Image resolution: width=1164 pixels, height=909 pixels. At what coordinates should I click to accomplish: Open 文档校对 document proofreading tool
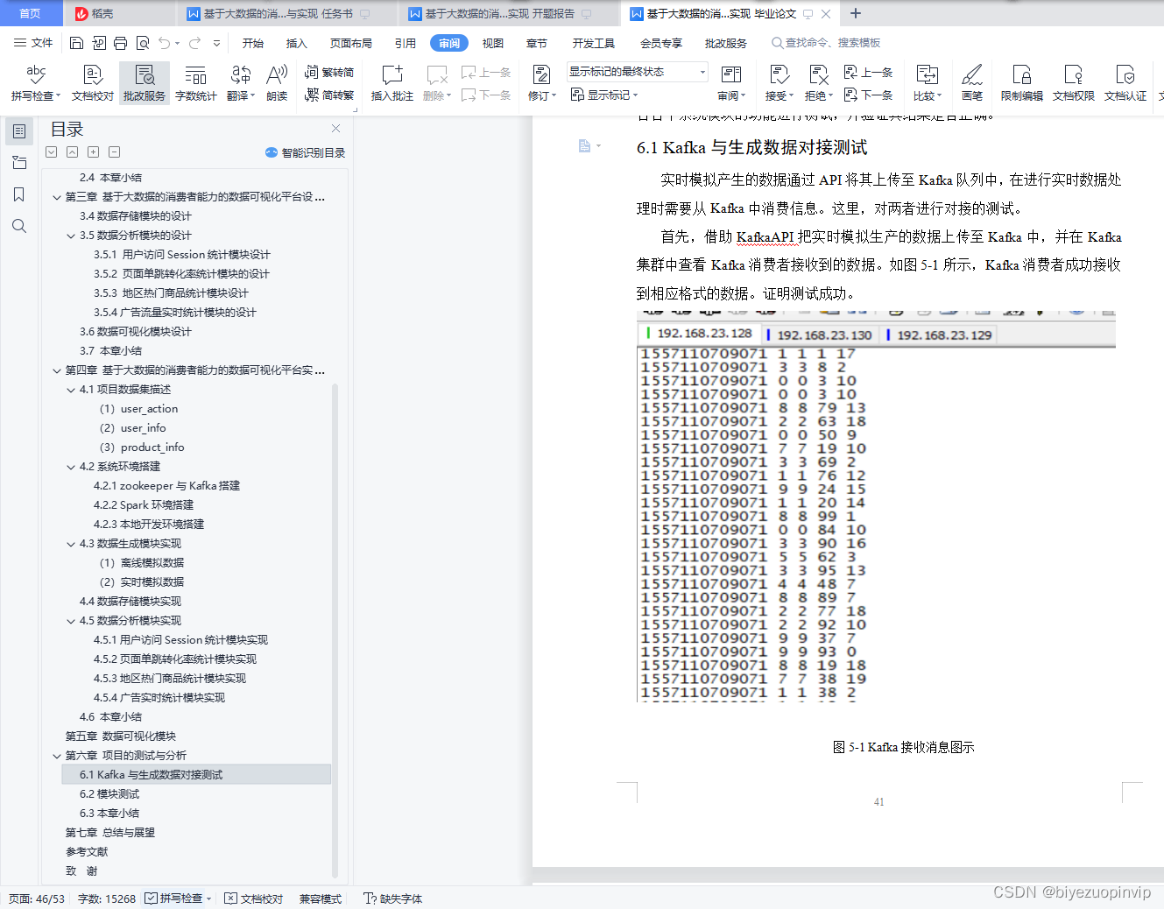click(93, 83)
